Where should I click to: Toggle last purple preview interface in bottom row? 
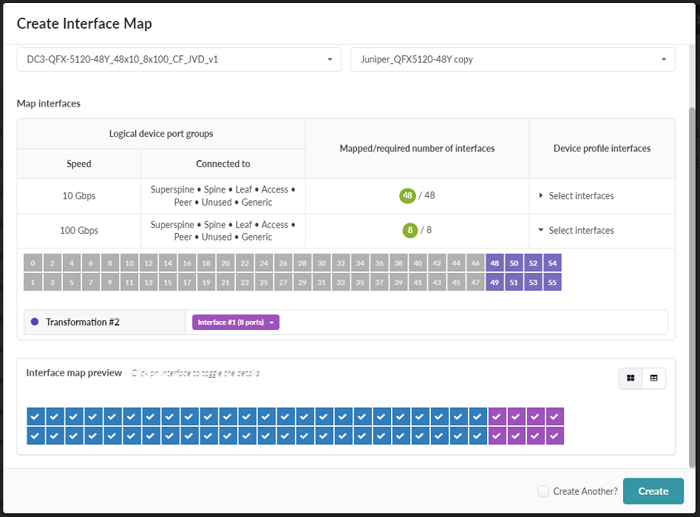554,436
